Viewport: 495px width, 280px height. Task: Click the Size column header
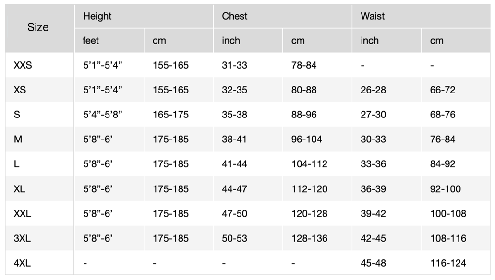click(x=38, y=28)
